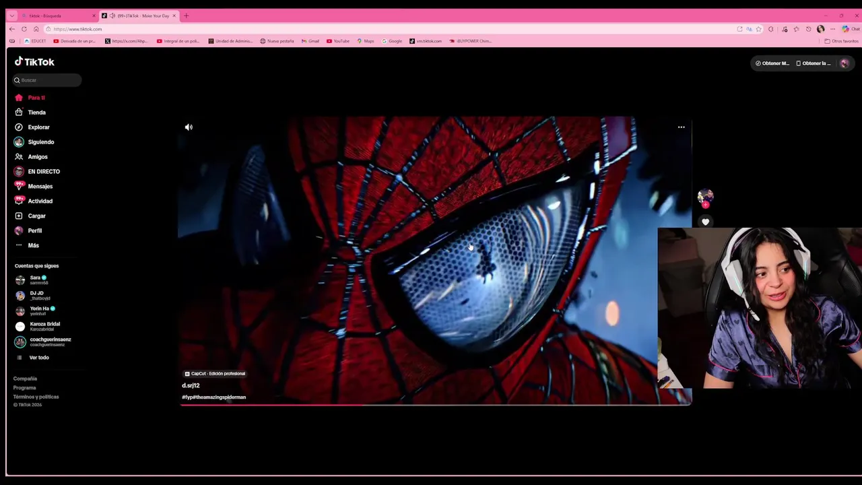The width and height of the screenshot is (862, 485).
Task: Open the video creator's avatar
Action: click(x=705, y=197)
